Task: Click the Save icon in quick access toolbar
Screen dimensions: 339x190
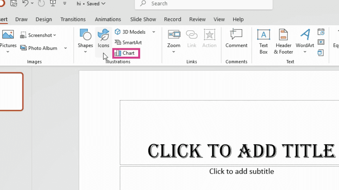Action: point(14,4)
